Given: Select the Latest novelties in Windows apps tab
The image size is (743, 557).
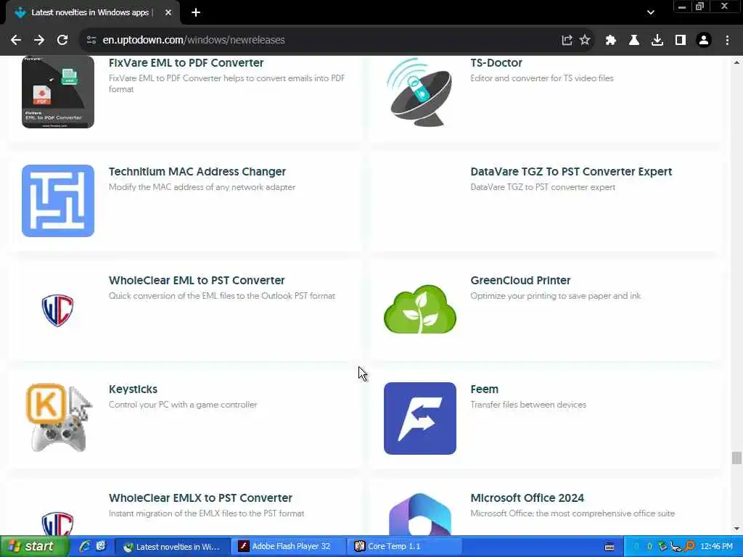Looking at the screenshot, I should click(90, 13).
